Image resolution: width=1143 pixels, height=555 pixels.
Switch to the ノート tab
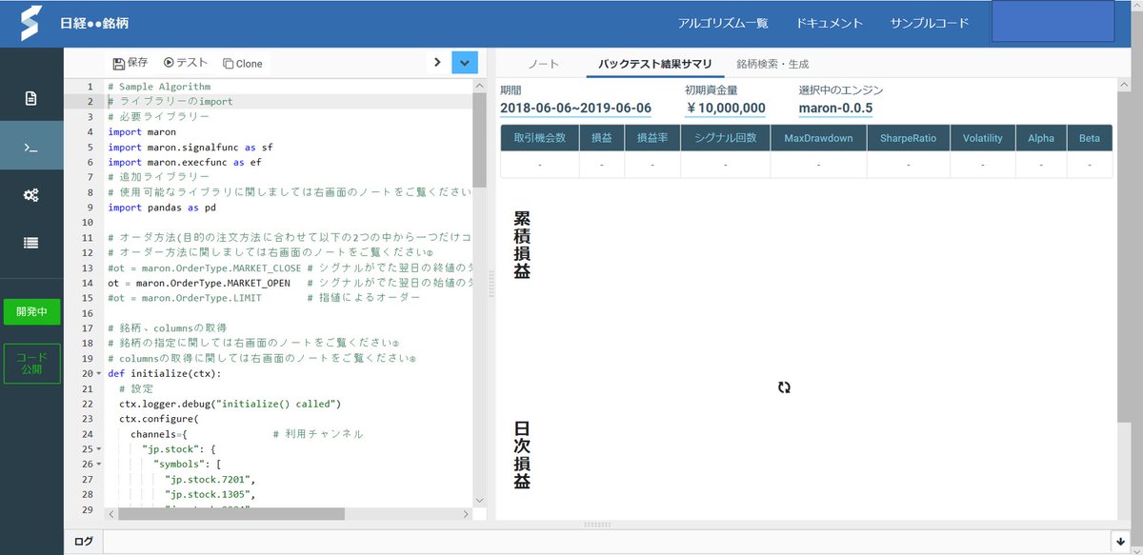pyautogui.click(x=544, y=64)
